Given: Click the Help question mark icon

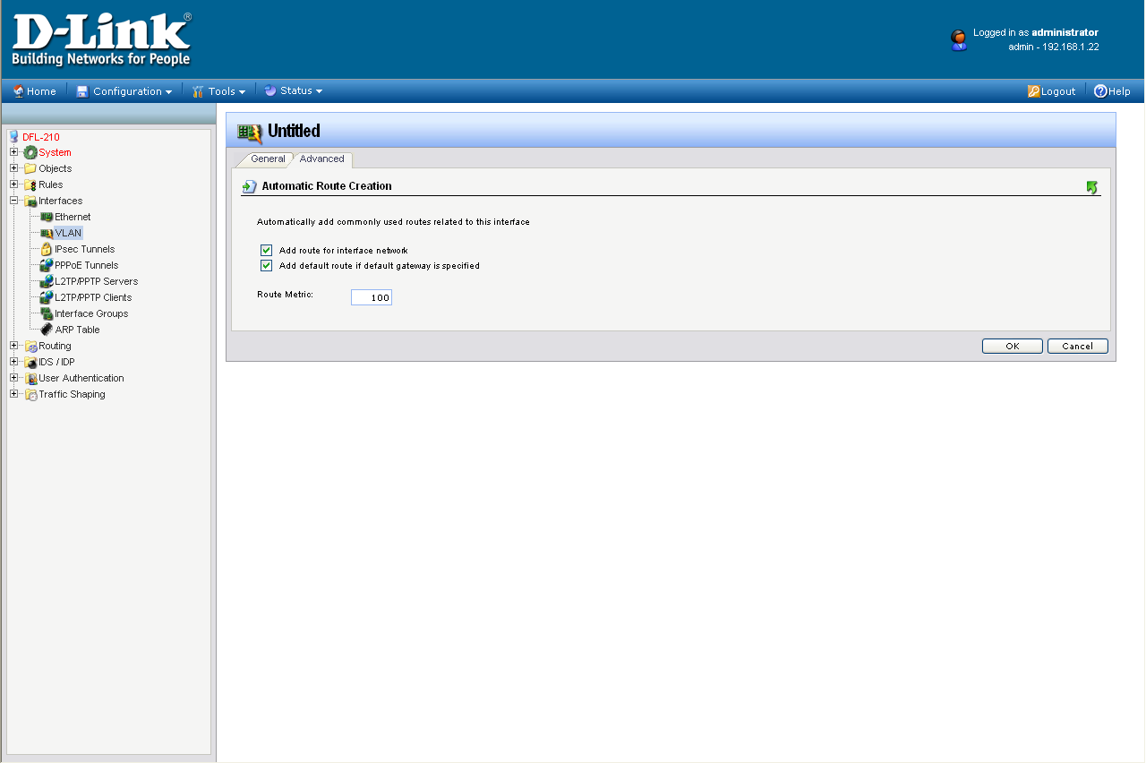Looking at the screenshot, I should (x=1101, y=91).
